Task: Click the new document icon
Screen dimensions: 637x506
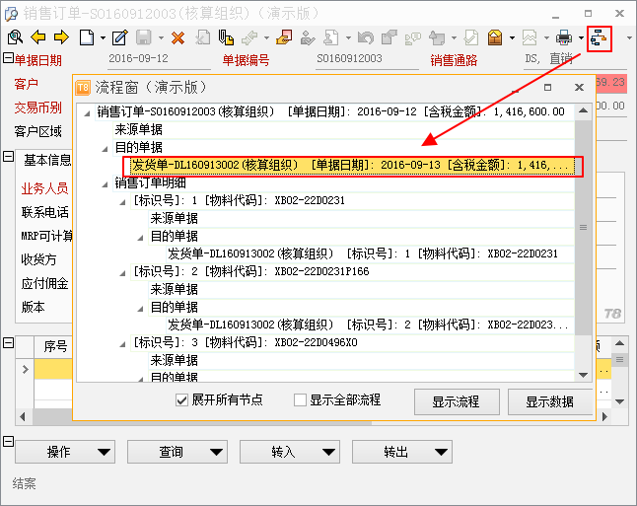Action: pyautogui.click(x=87, y=37)
